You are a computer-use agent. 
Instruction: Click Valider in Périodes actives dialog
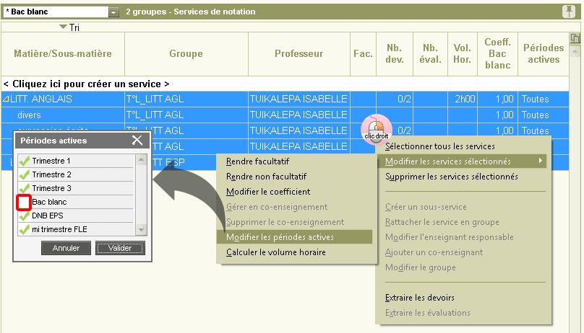click(120, 248)
